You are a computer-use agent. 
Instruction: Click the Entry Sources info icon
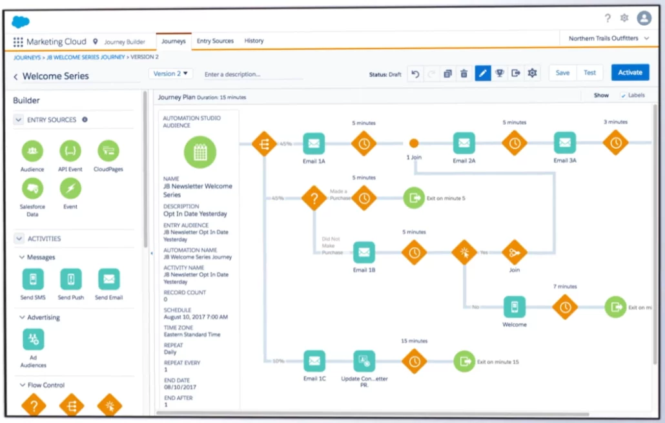click(x=85, y=119)
